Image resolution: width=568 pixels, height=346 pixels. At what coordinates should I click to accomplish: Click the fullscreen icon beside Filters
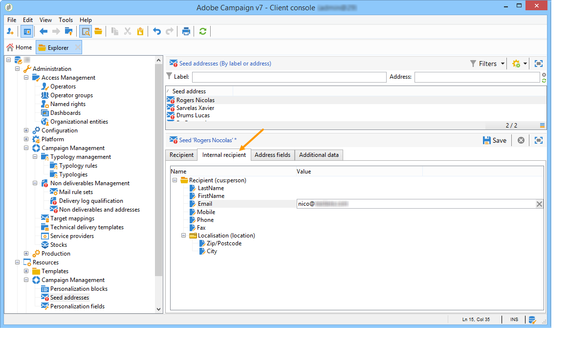point(539,64)
